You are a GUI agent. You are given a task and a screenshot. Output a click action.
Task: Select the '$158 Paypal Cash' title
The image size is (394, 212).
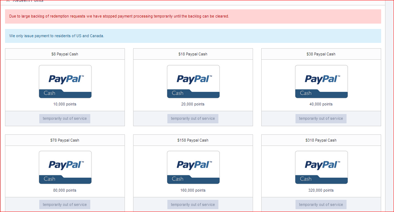(193, 140)
